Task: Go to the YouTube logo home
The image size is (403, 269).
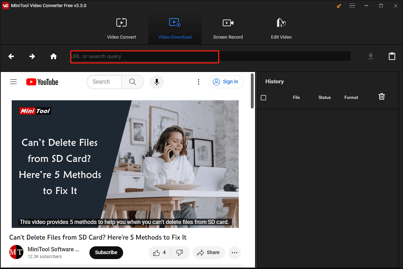Action: [42, 82]
